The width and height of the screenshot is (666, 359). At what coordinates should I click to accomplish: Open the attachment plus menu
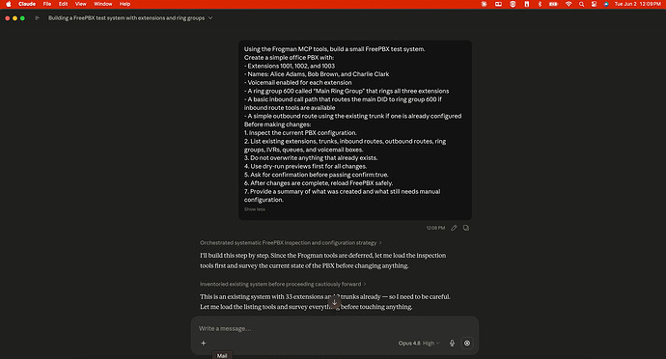204,343
